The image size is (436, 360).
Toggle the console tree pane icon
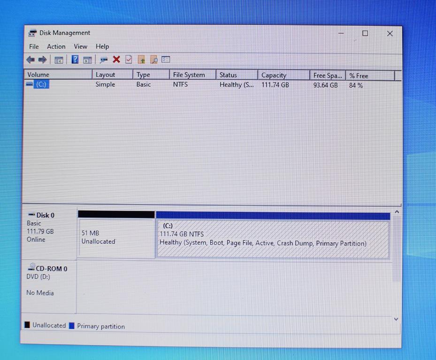coord(59,59)
